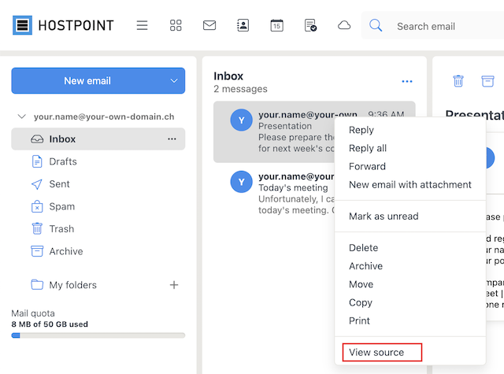Click the "8 MB of 50 GB used" text

[x=50, y=324]
